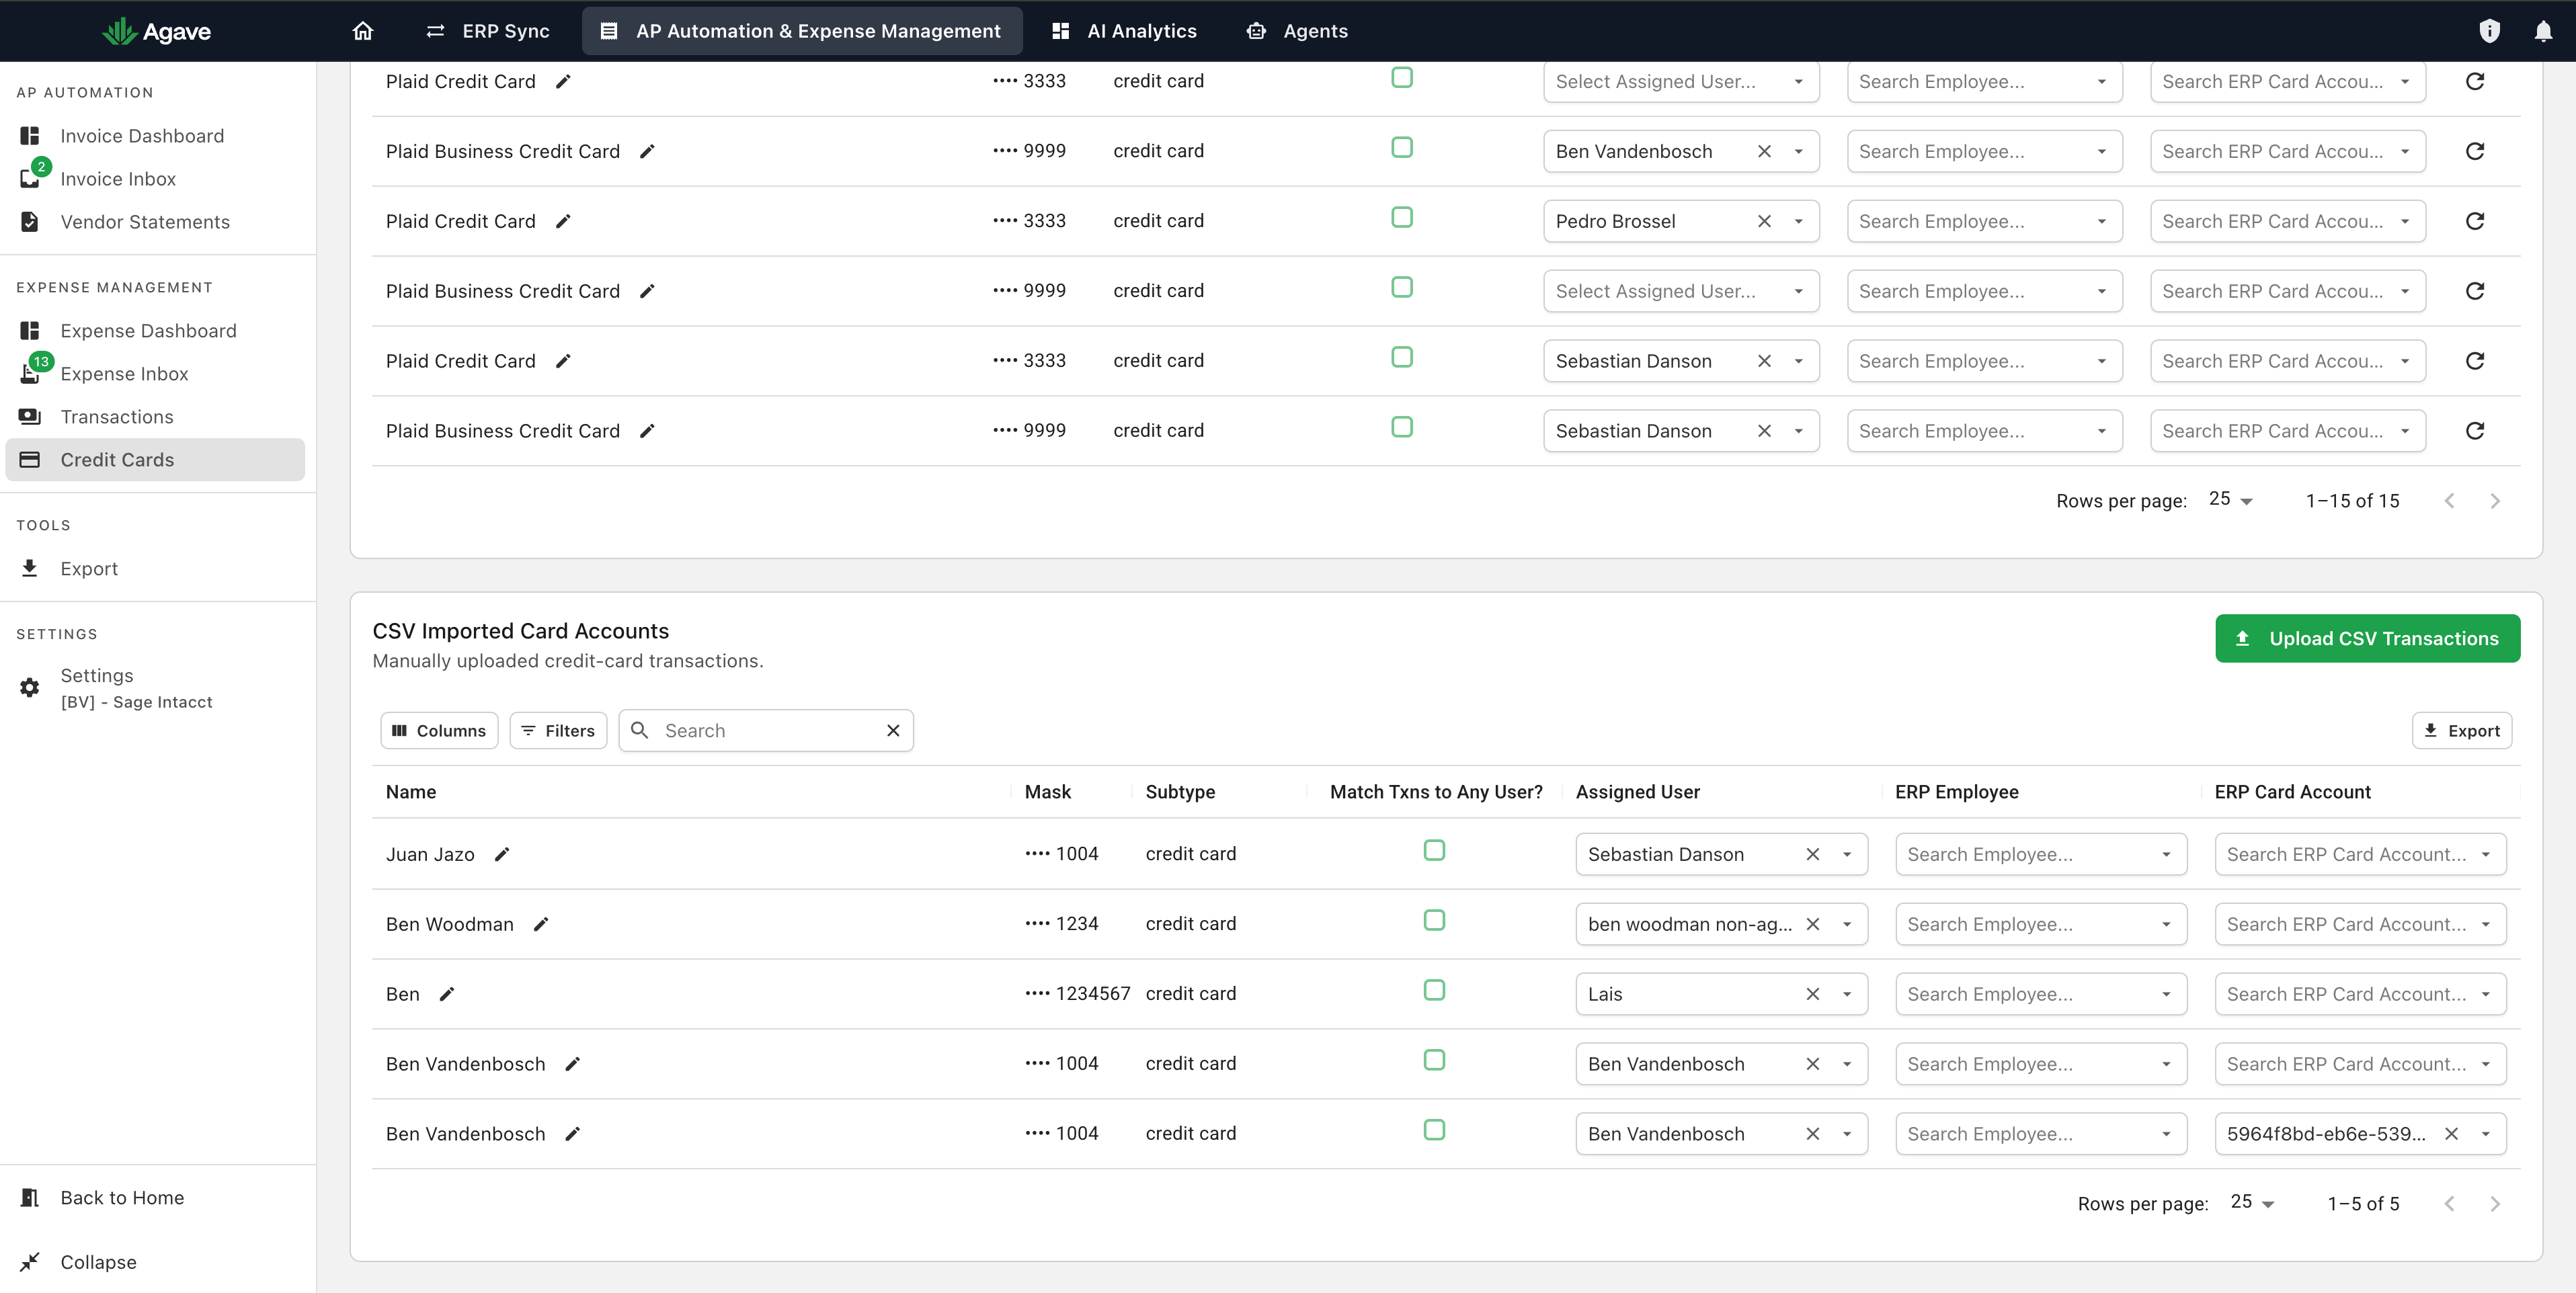Toggle checkbox for mask 1234567 card

tap(1434, 990)
